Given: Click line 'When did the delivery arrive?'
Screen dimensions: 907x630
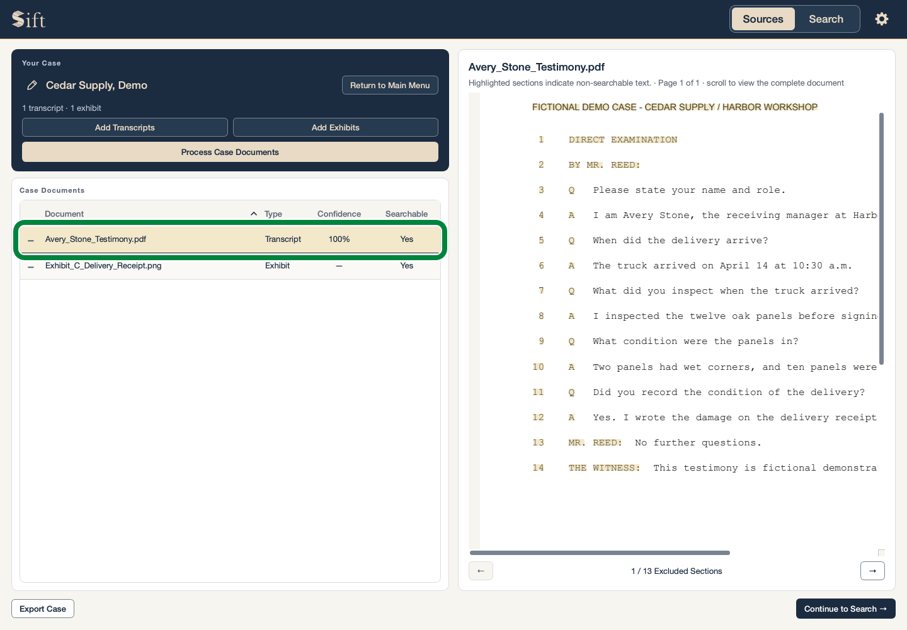Looking at the screenshot, I should (680, 241).
